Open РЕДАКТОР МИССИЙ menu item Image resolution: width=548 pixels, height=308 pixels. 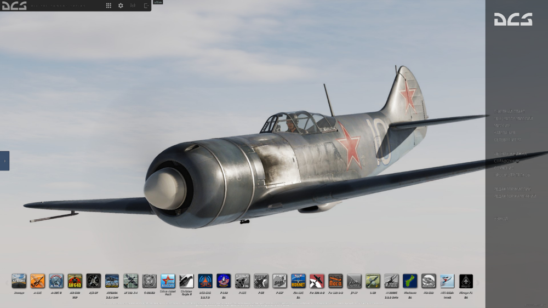(512, 189)
